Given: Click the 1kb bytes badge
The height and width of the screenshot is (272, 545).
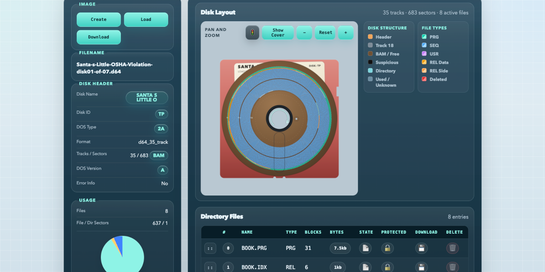Looking at the screenshot, I should [x=338, y=267].
